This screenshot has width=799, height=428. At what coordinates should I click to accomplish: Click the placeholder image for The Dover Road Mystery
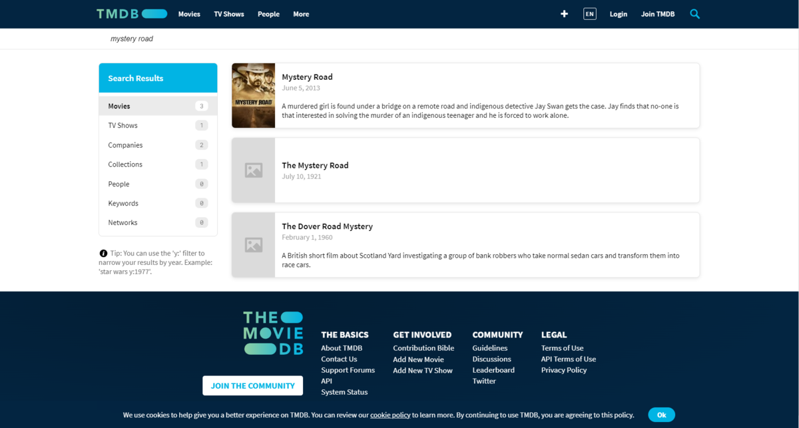coord(253,244)
